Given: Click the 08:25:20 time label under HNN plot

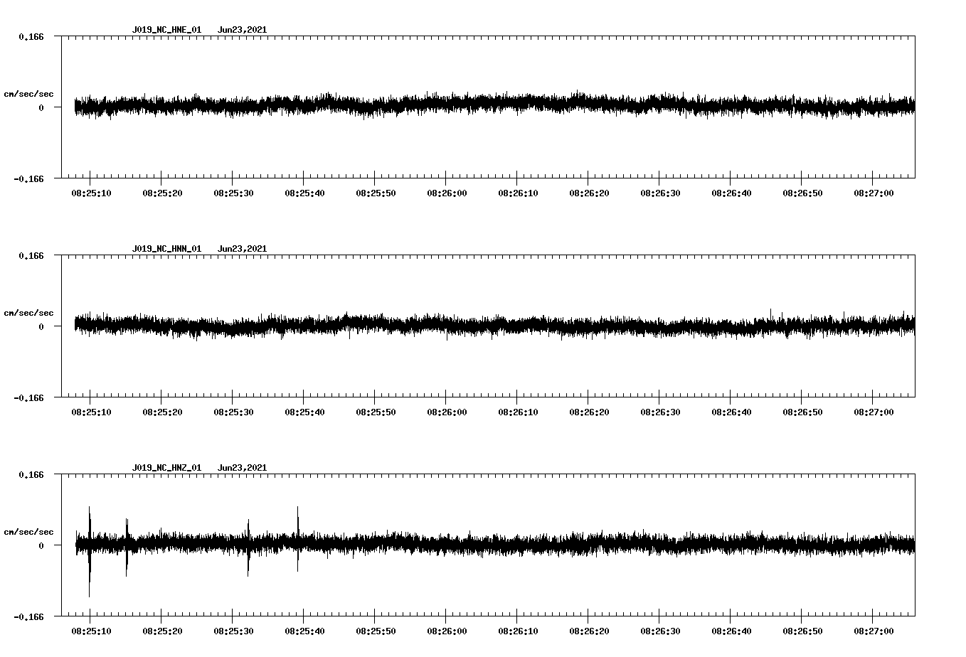Looking at the screenshot, I should 162,412.
